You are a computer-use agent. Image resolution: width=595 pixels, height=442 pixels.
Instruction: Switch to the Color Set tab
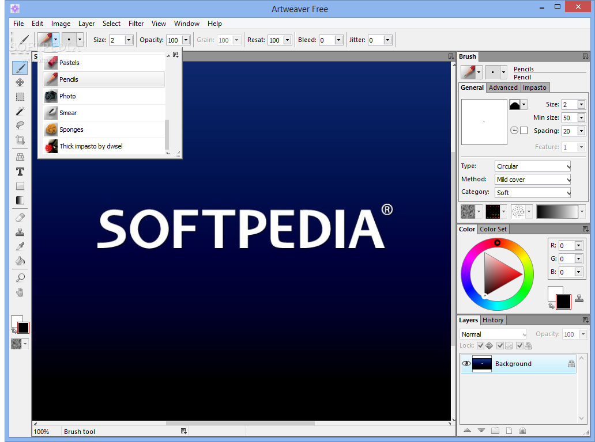click(493, 229)
